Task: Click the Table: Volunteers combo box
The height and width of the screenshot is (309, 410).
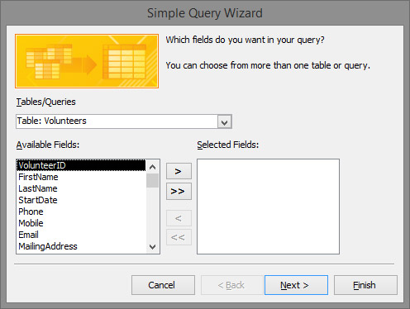Action: coord(124,121)
